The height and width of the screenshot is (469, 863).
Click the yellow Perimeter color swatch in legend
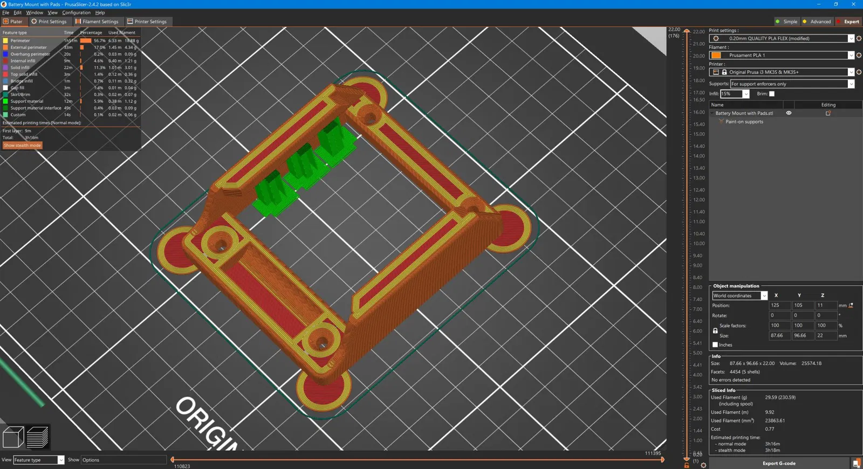pos(5,40)
